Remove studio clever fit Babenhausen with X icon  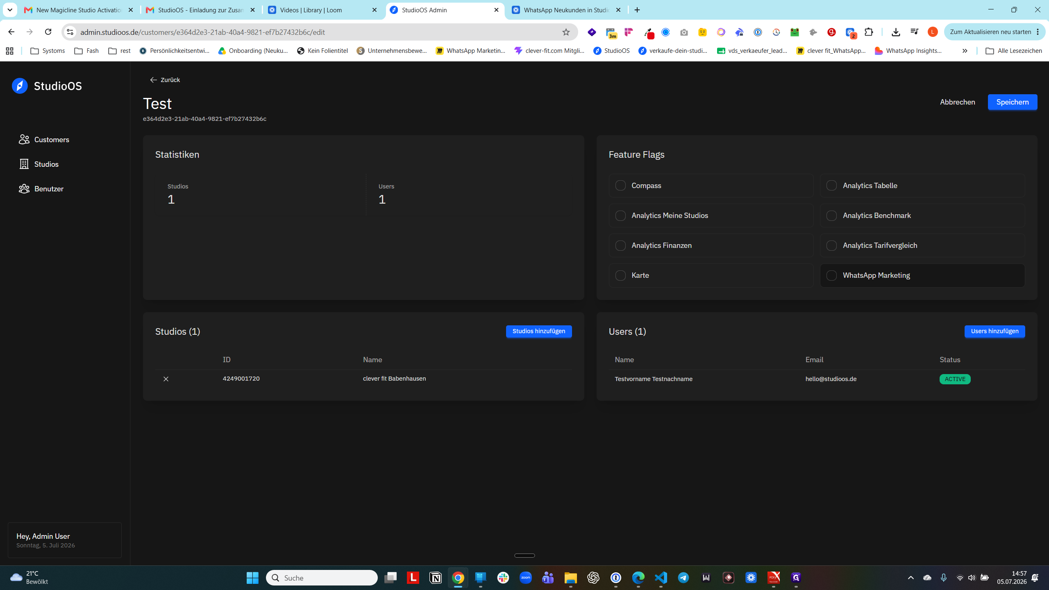pos(166,379)
